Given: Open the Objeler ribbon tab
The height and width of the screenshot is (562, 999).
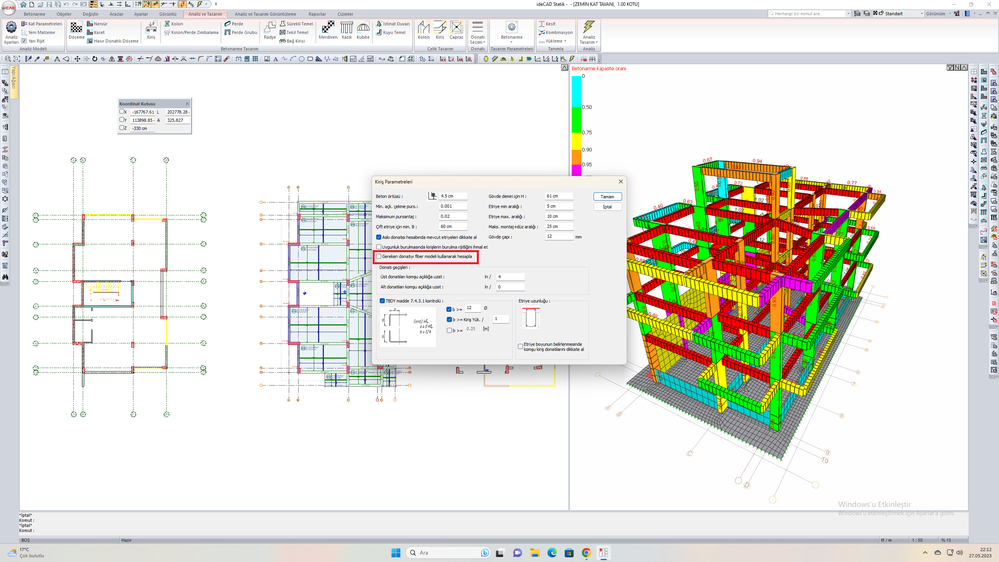Looking at the screenshot, I should (x=64, y=14).
